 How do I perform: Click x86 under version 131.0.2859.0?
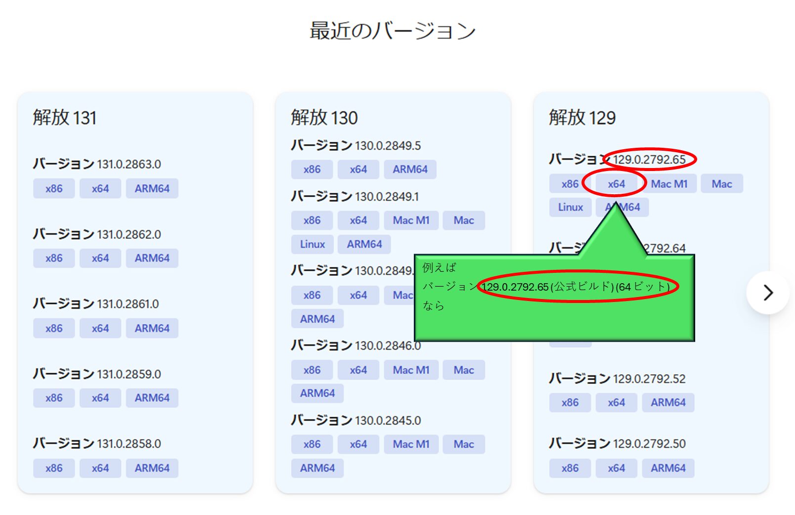pos(53,398)
